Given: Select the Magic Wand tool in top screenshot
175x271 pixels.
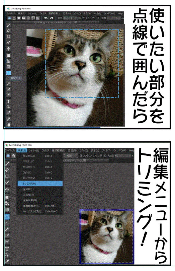Looking at the screenshot, I should click(x=8, y=84).
